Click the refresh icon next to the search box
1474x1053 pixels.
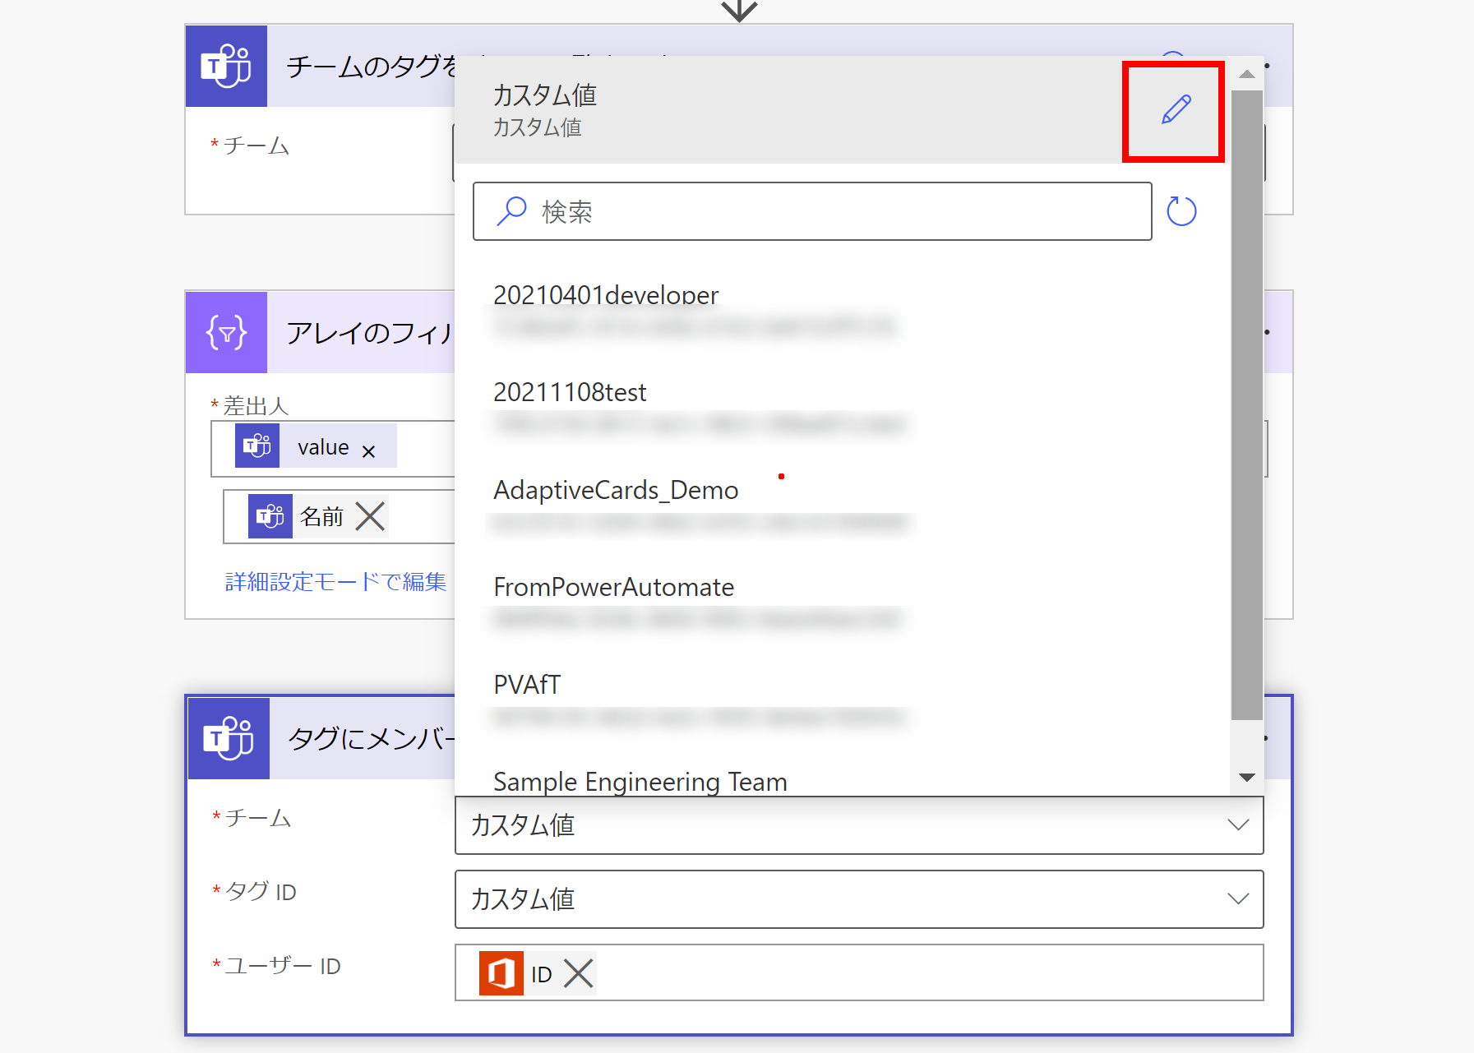pyautogui.click(x=1181, y=211)
